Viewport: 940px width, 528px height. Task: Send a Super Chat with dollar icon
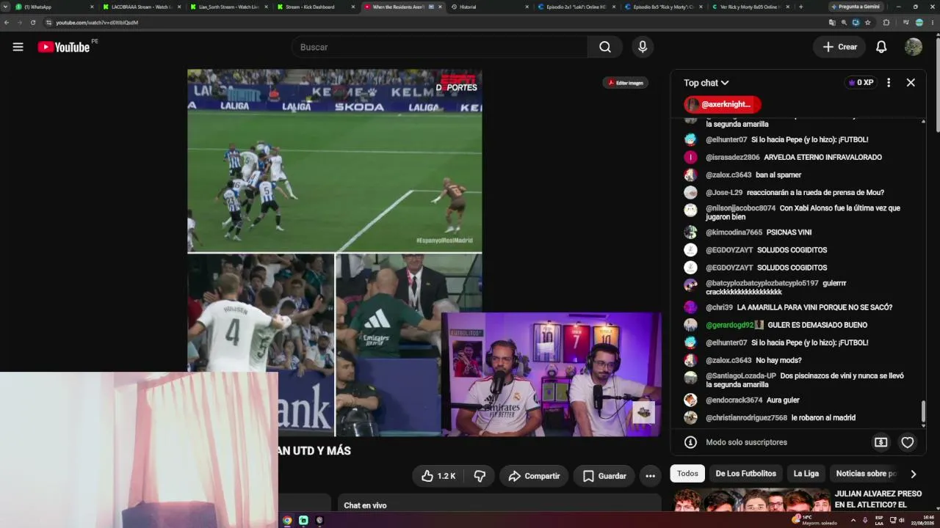coord(881,442)
